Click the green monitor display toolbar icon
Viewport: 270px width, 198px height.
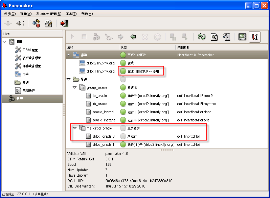(242, 37)
